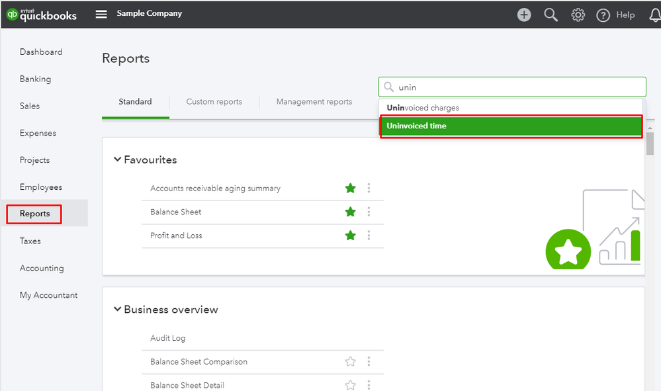Open more options for Profit and Loss

pyautogui.click(x=369, y=236)
